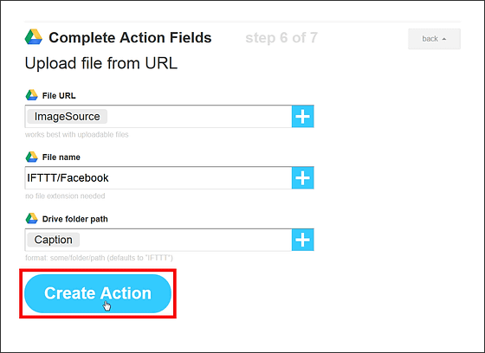Screen dimensions: 485x353
Task: Click the Complete Action Fields heading
Action: 130,38
